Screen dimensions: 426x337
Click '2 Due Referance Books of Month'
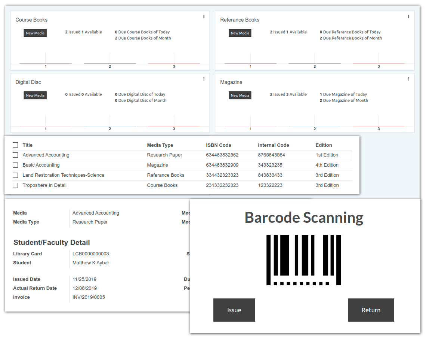click(x=351, y=38)
